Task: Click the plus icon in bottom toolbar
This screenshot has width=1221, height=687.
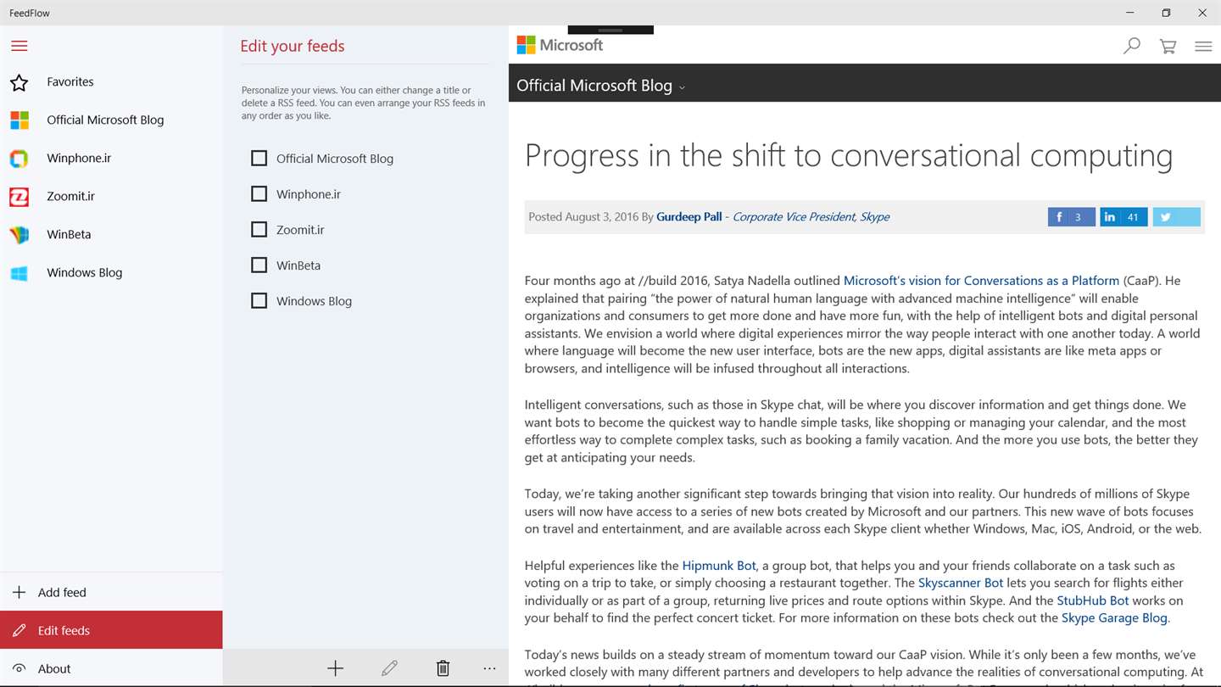Action: (336, 668)
